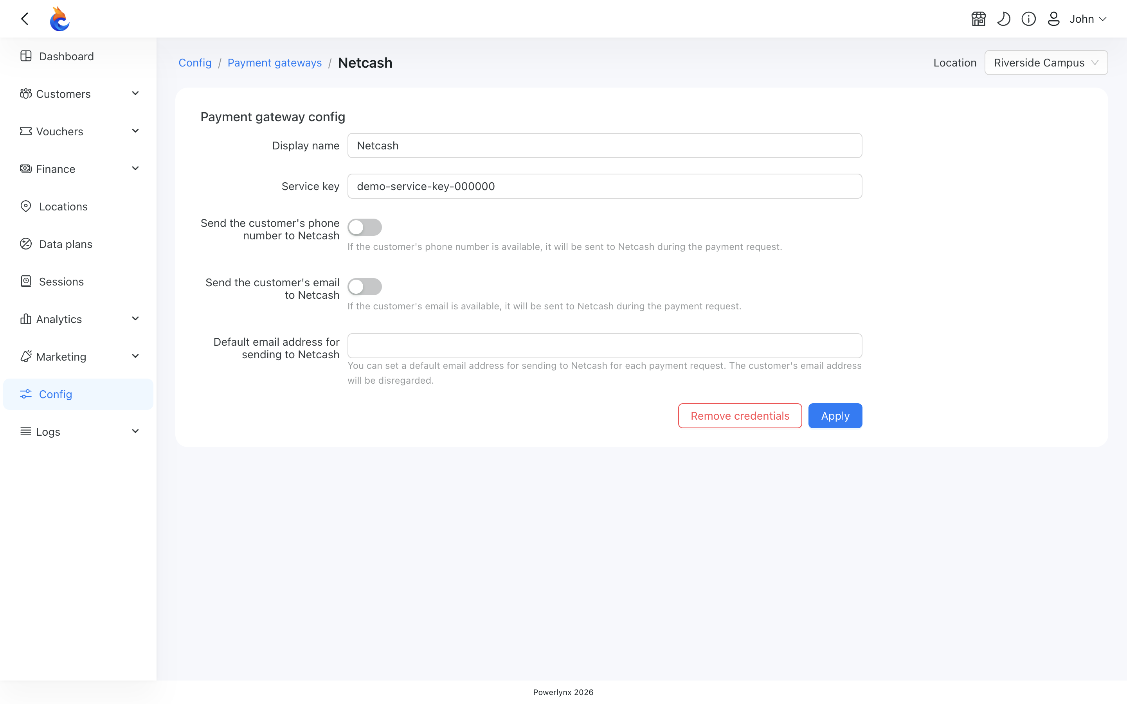Click the back arrow icon
This screenshot has width=1127, height=704.
[25, 19]
